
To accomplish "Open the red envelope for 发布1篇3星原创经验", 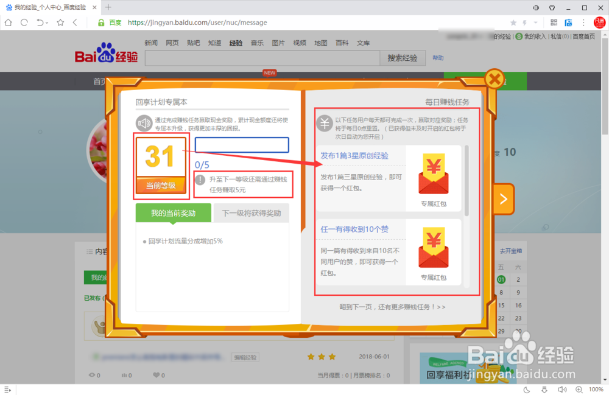I will coord(434,175).
